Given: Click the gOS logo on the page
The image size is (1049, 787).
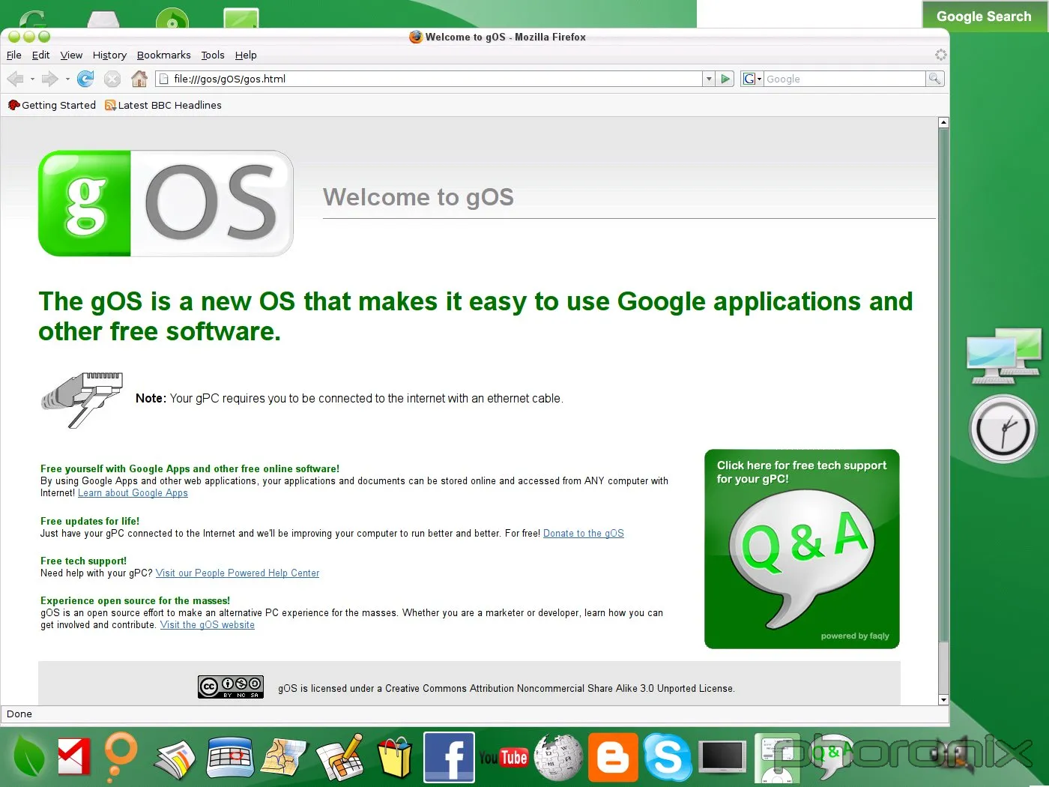Looking at the screenshot, I should [x=166, y=204].
